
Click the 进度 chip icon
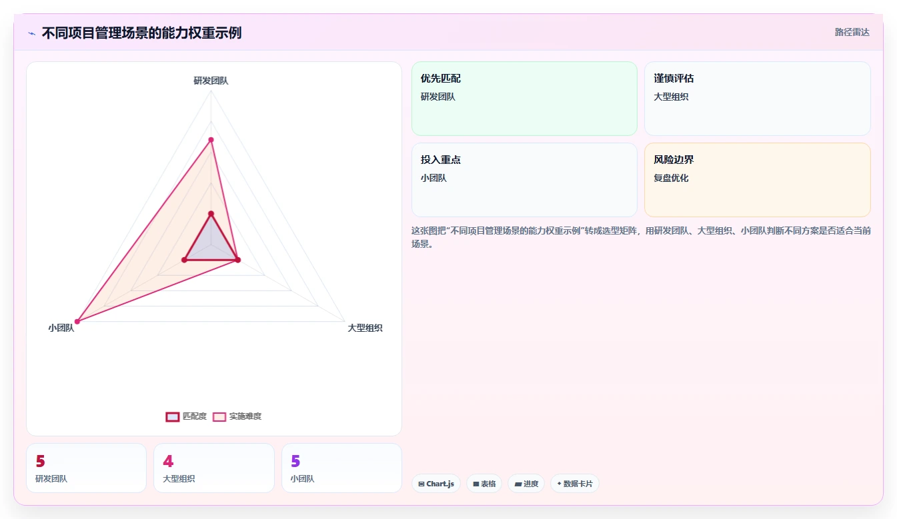coord(518,484)
